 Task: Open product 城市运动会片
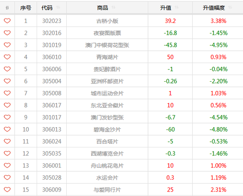(x=107, y=93)
